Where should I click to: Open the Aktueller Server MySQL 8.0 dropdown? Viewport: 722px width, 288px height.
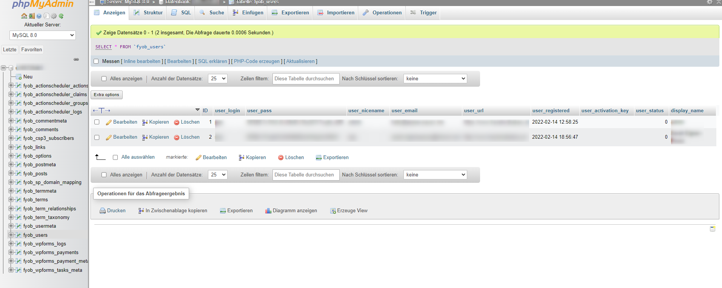coord(43,35)
